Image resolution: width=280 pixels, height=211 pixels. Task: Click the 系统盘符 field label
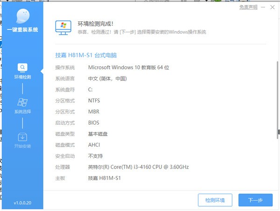click(x=65, y=90)
